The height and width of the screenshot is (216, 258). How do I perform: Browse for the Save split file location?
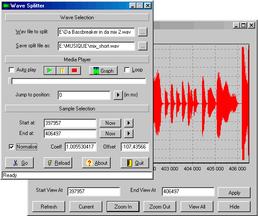pyautogui.click(x=143, y=46)
